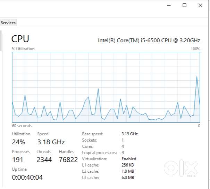Switch to the Services tab

click(x=8, y=23)
